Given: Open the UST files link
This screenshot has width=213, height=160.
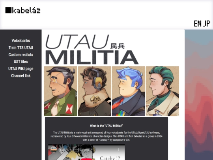Looking at the screenshot, I should pos(21,62).
